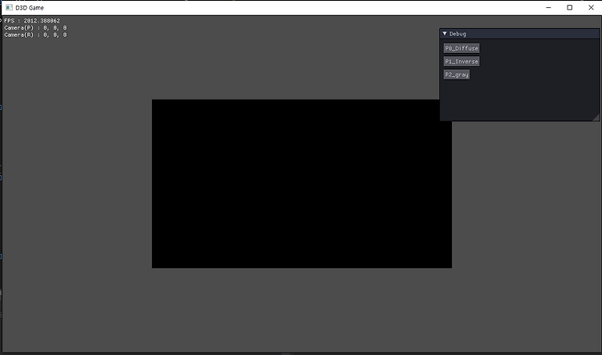The width and height of the screenshot is (602, 355).
Task: Collapse the Debug panel triangle
Action: 445,34
